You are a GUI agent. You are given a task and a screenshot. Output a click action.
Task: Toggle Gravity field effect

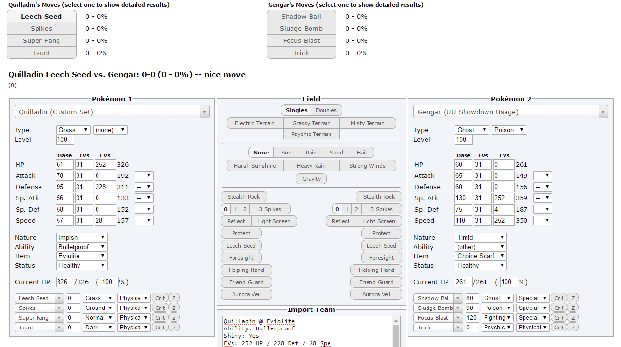click(x=311, y=179)
